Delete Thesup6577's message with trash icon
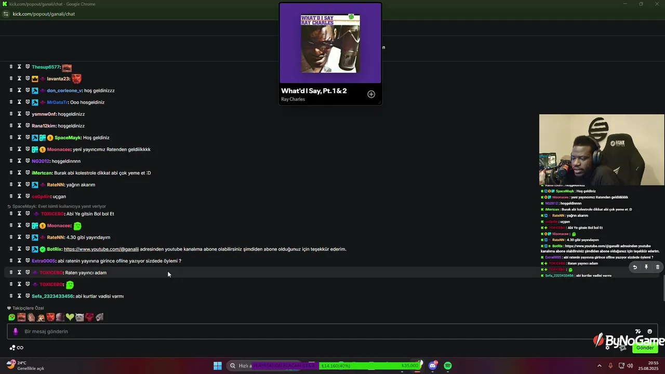The image size is (665, 374). click(11, 66)
